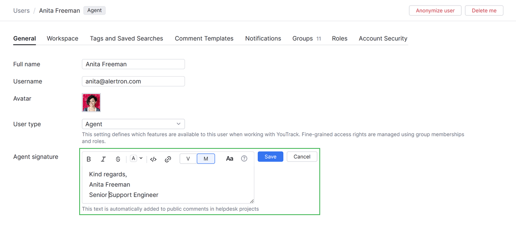Open the Account Security tab

click(x=383, y=38)
